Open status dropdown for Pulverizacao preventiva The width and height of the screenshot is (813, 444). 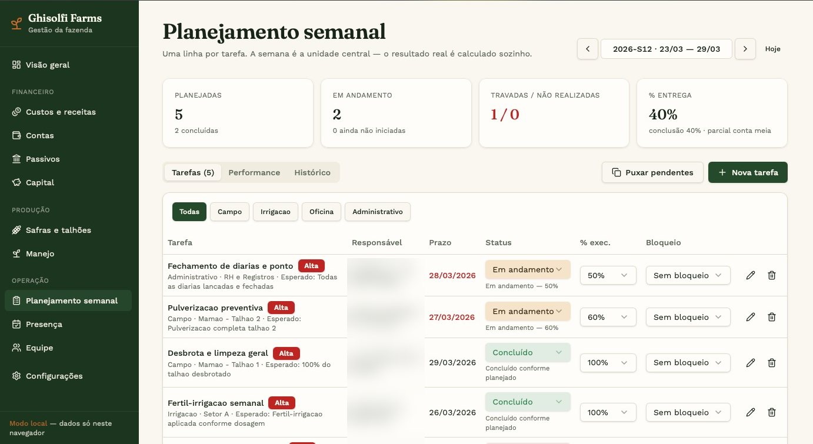coord(528,311)
